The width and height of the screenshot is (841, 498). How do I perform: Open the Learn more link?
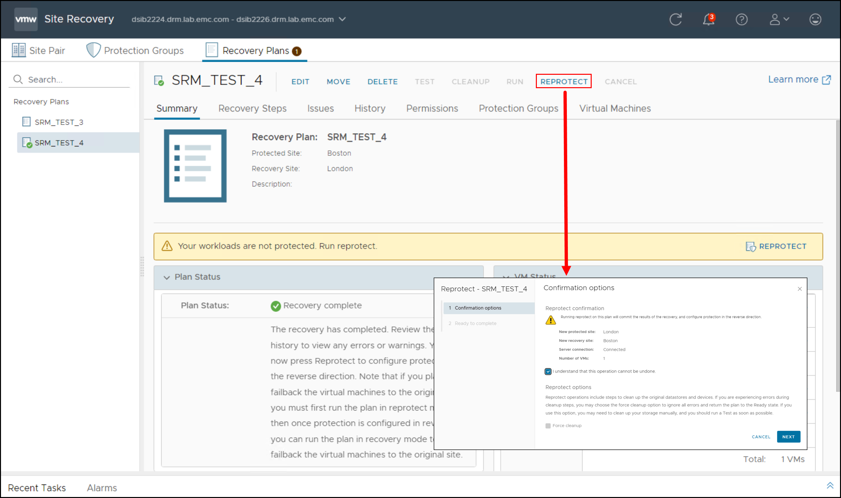(793, 79)
